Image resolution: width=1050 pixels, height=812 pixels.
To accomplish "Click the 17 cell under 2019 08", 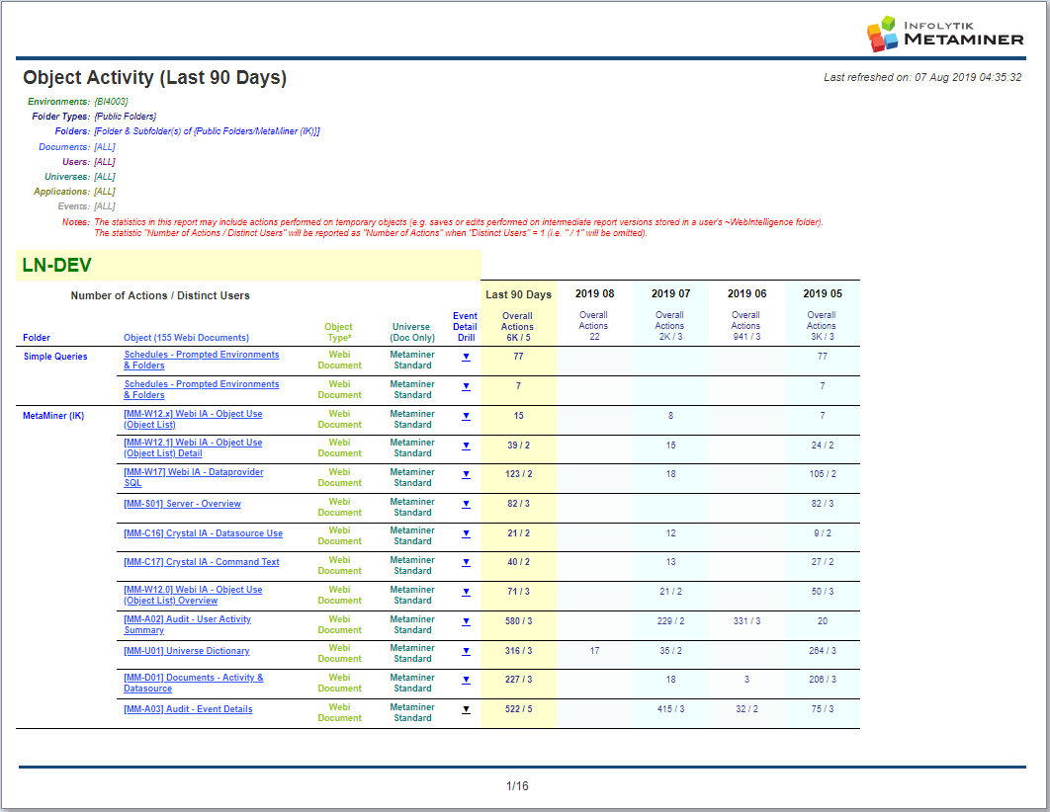I will click(594, 651).
